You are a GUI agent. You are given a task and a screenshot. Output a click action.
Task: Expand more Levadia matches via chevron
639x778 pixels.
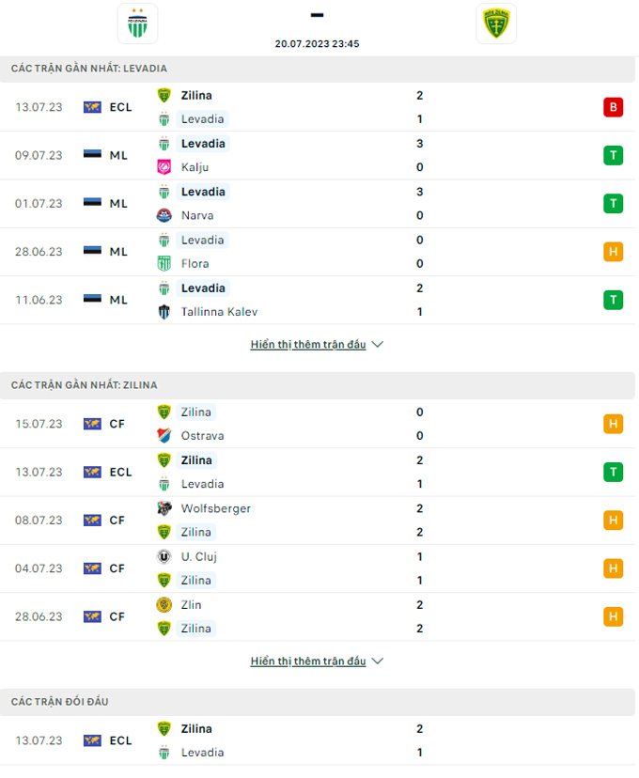378,345
